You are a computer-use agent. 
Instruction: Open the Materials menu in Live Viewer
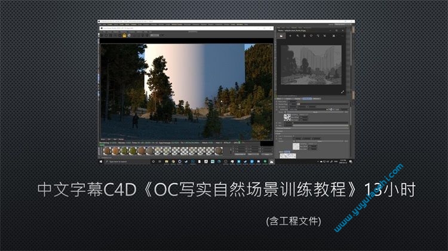tap(124, 32)
